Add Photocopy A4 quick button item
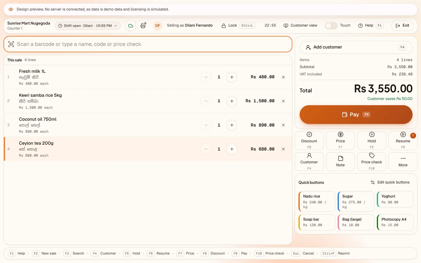The height and width of the screenshot is (263, 421). pos(395,222)
